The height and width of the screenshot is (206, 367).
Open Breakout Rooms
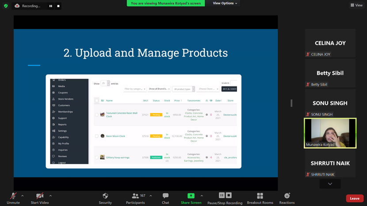260,199
